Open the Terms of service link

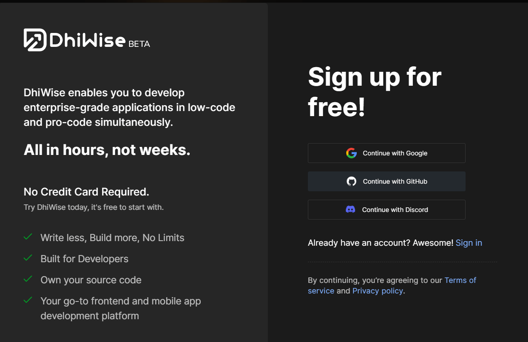(460, 280)
